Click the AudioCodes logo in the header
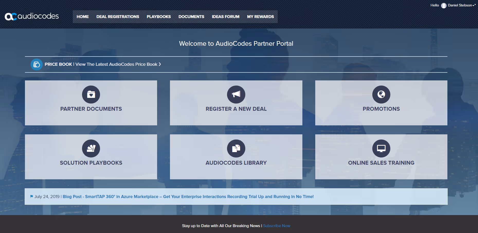This screenshot has height=233, width=478. click(31, 16)
